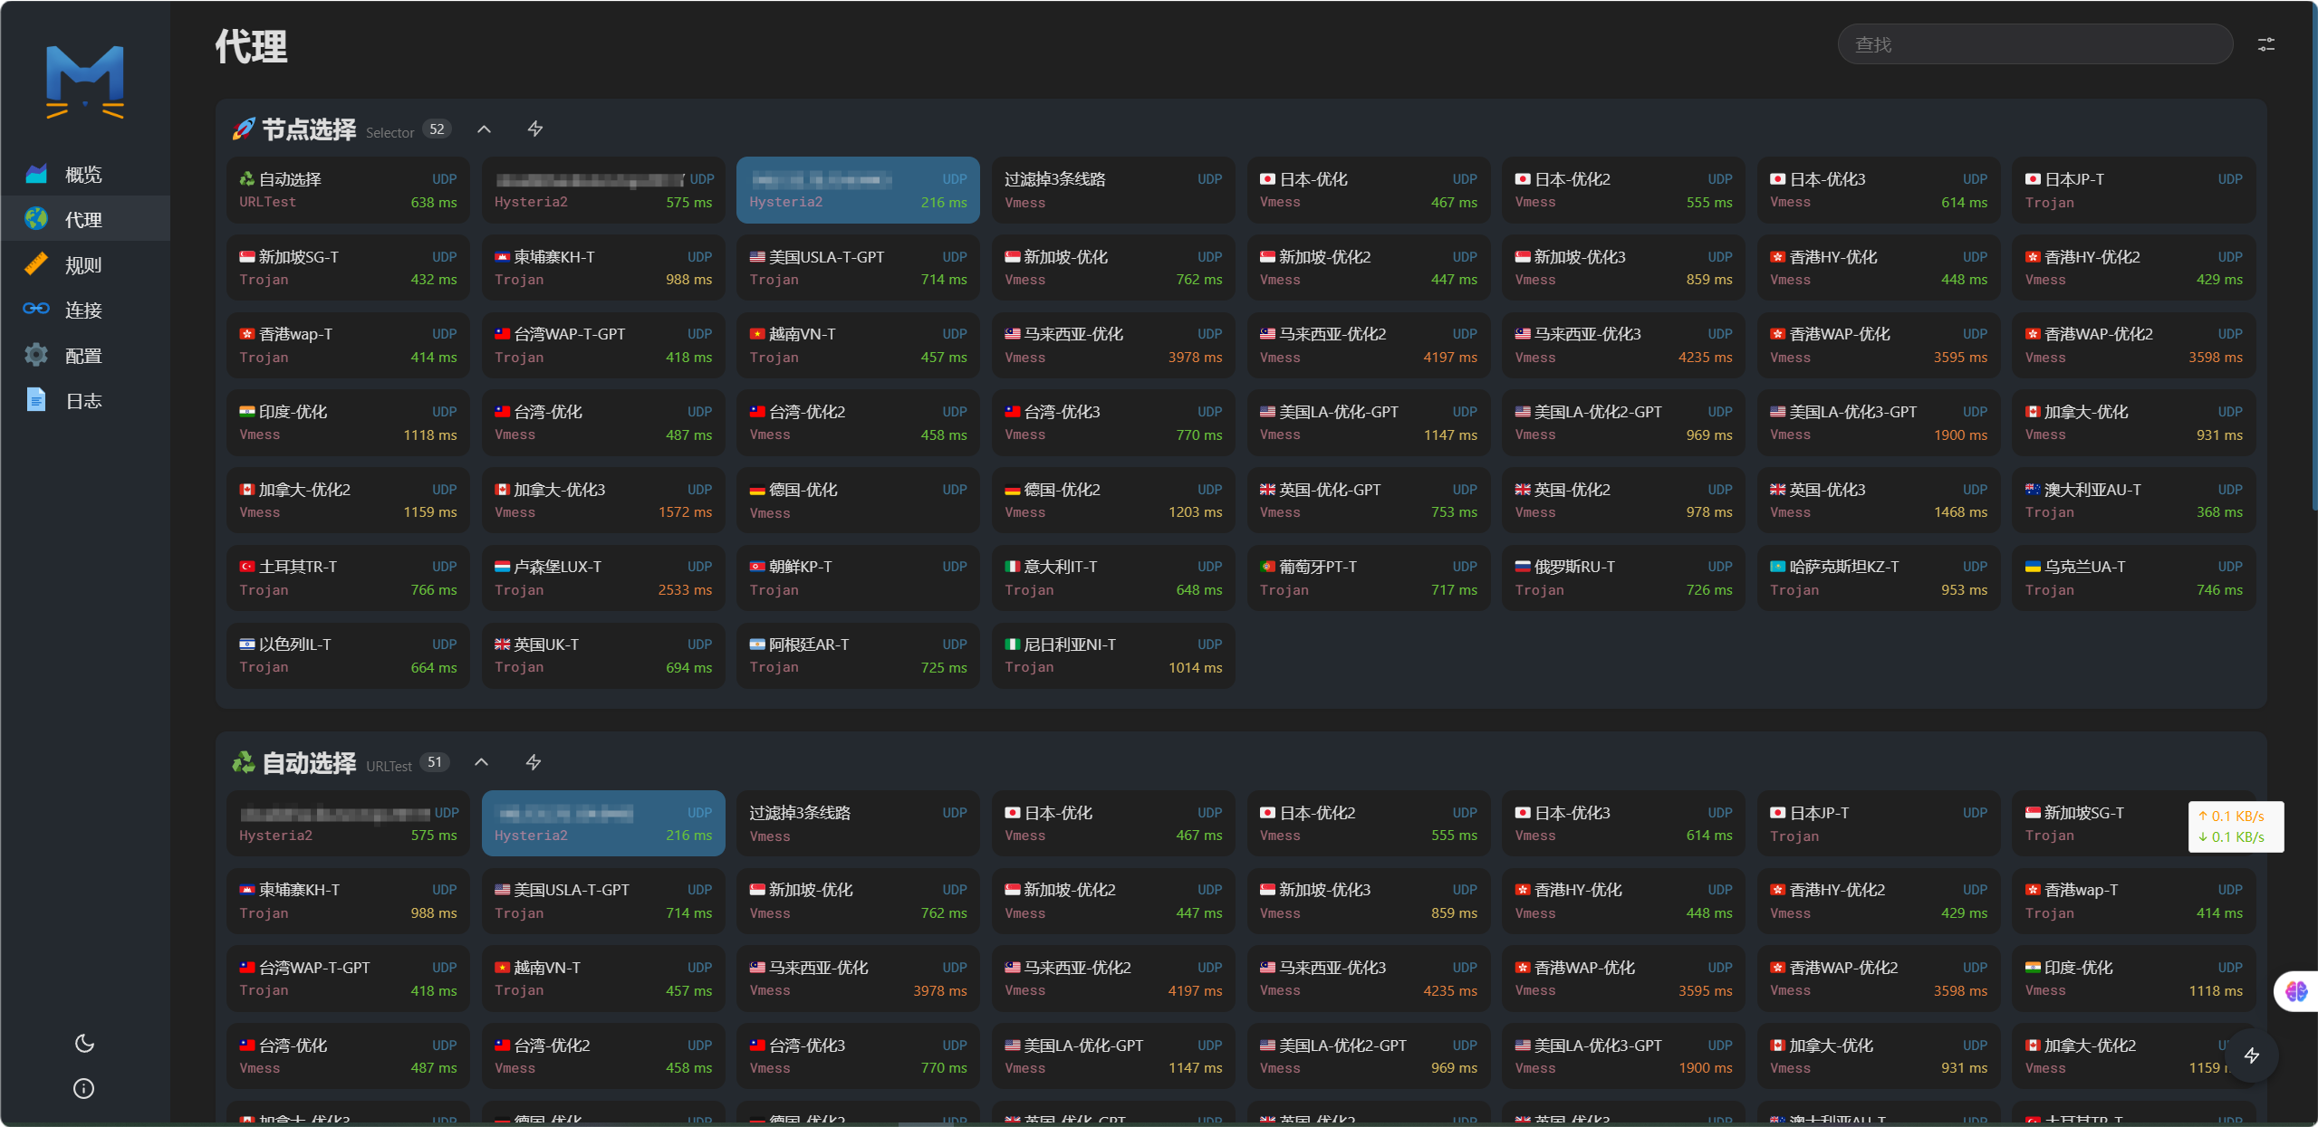
Task: Open the about info circle icon
Action: (84, 1088)
